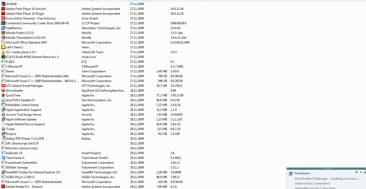Image resolution: width=366 pixels, height=189 pixels.
Task: Click size '94,9 MB' of Java update
Action: [x=162, y=100]
